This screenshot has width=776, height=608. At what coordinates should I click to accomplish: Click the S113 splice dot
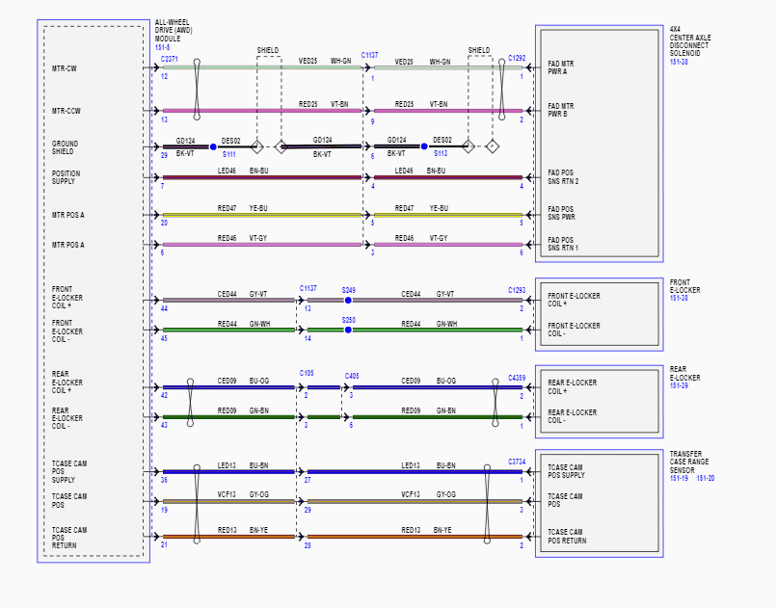click(x=424, y=146)
